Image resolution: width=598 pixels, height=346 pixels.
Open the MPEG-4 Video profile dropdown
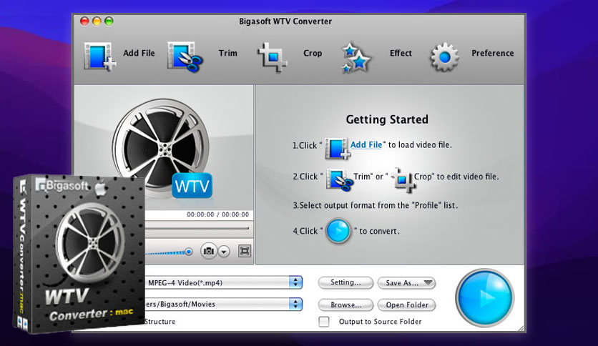224,283
